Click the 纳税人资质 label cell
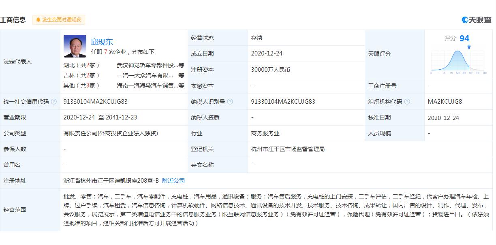Viewport: 496px width, 245px height. [x=218, y=117]
